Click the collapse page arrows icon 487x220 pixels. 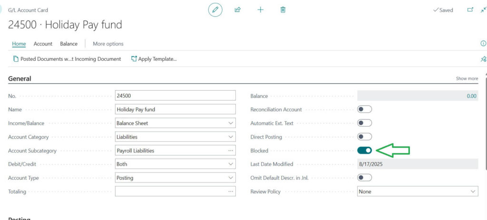click(x=483, y=10)
